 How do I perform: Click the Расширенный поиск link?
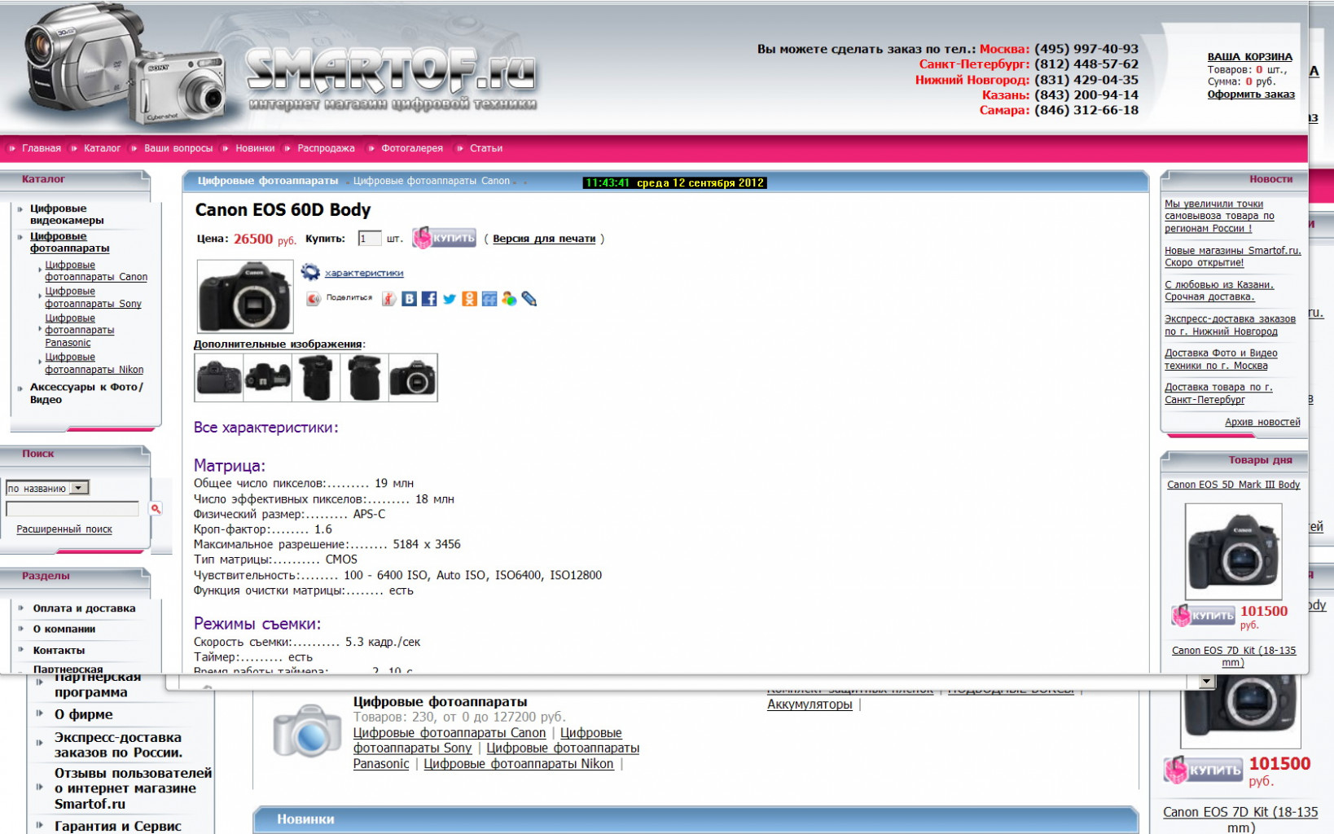64,529
